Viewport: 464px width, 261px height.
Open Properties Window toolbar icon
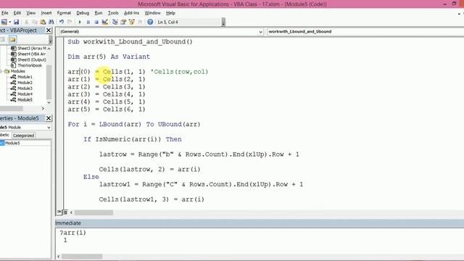(123, 22)
